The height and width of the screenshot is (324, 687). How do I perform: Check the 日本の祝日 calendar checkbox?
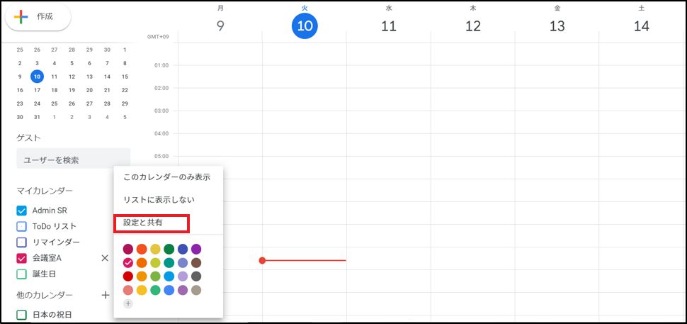point(21,314)
